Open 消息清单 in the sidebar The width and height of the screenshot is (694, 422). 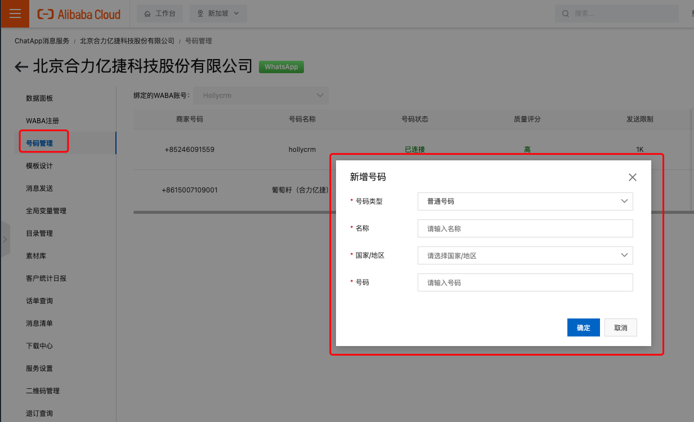[x=39, y=324]
